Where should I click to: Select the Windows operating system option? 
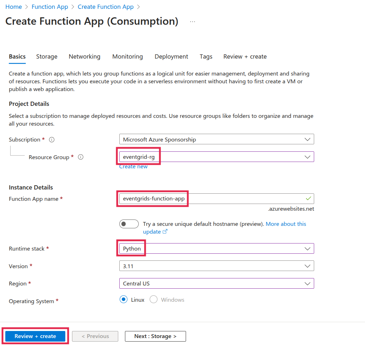click(x=154, y=300)
